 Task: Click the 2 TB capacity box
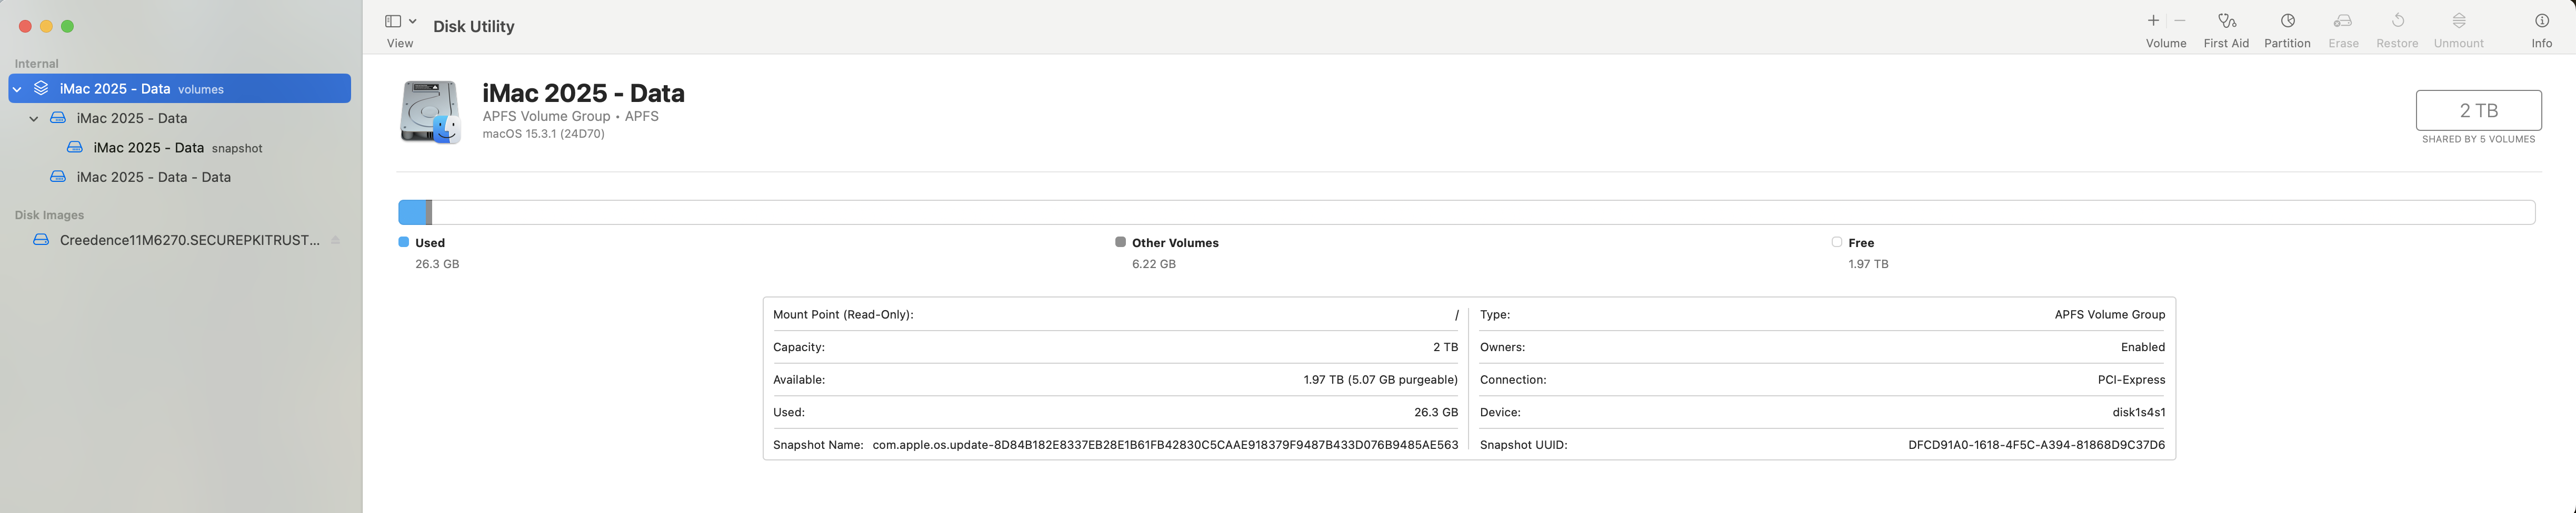click(x=2478, y=110)
